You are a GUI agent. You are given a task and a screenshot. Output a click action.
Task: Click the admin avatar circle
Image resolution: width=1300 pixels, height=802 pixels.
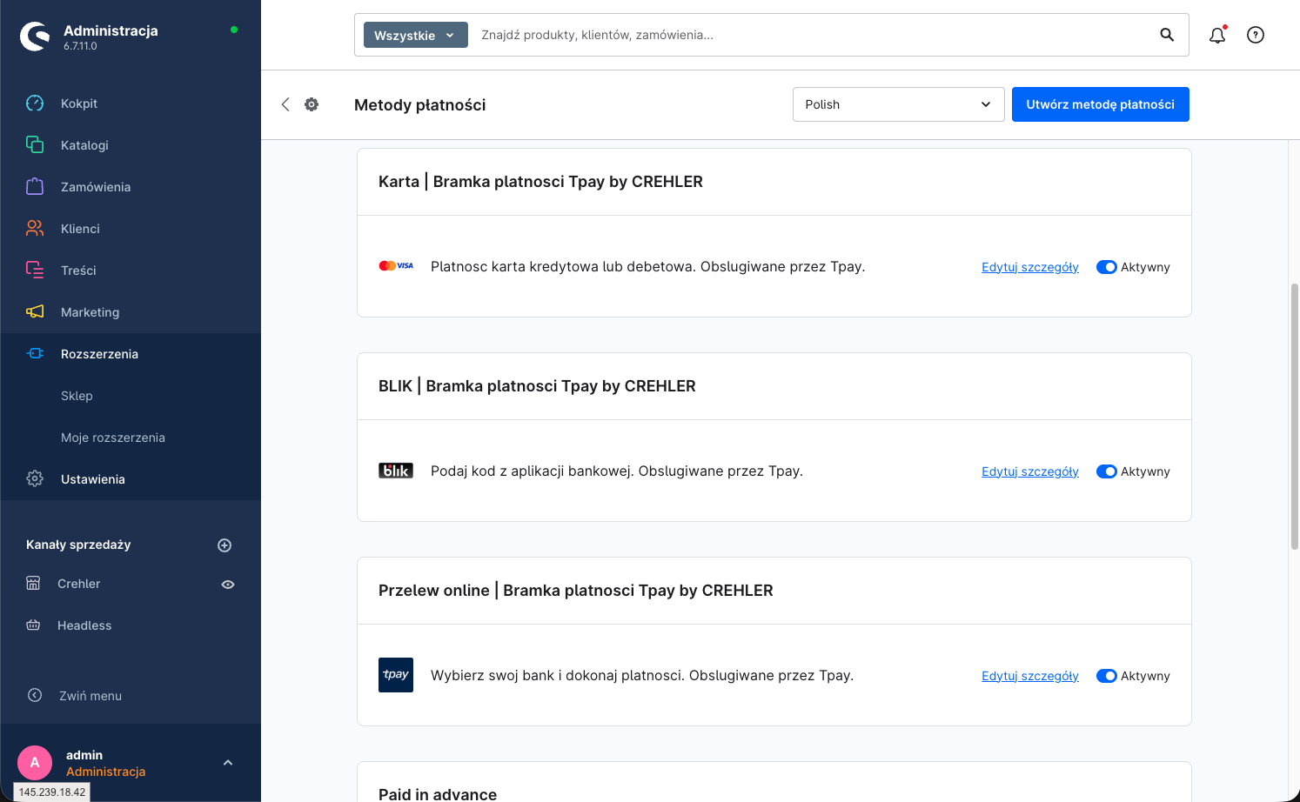pos(35,763)
